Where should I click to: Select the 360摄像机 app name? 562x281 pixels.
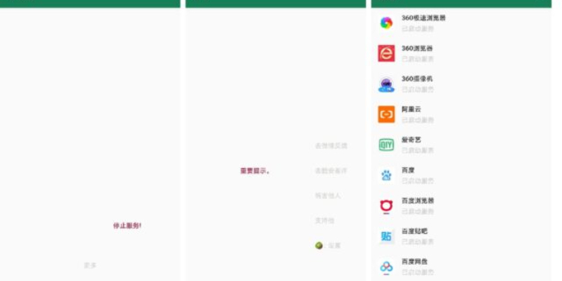tap(417, 79)
